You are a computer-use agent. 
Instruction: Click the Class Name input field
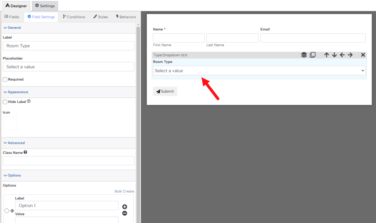(68, 161)
